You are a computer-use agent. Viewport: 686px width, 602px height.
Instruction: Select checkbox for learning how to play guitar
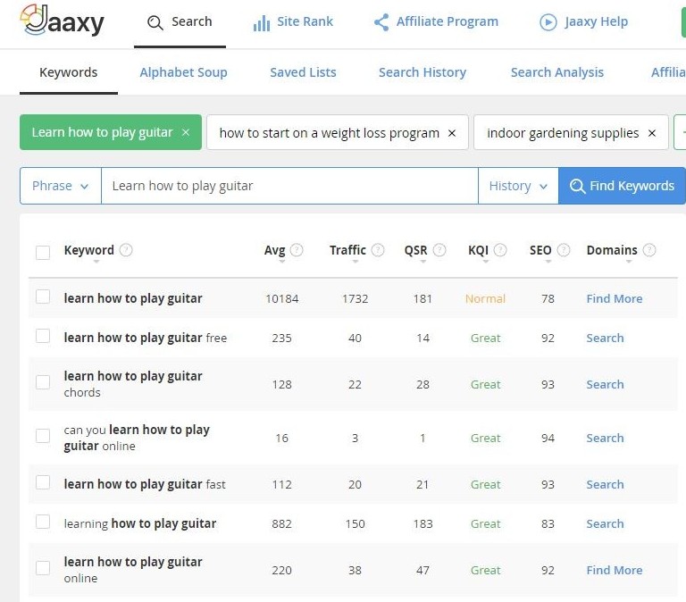coord(43,522)
